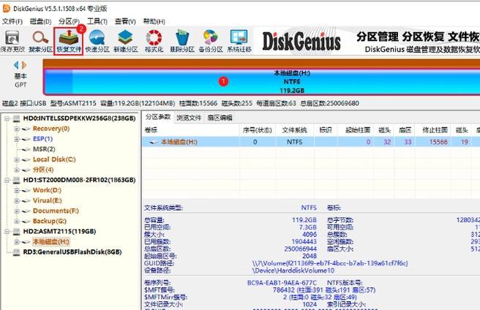Image resolution: width=480 pixels, height=310 pixels.
Task: Switch to the 浏览文件 tab
Action: (189, 118)
